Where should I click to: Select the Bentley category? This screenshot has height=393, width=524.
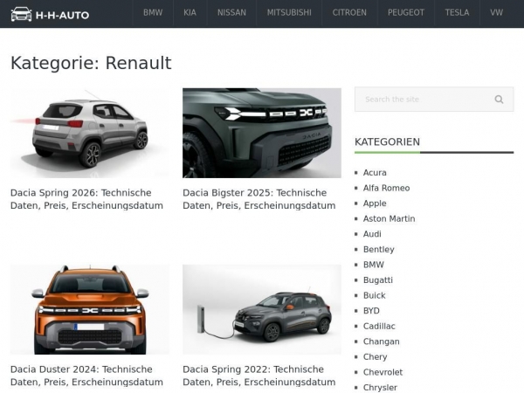tap(379, 250)
